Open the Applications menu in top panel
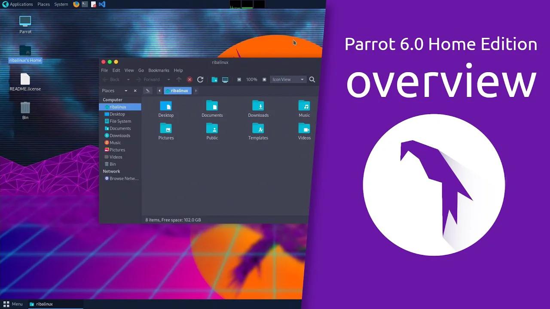Viewport: 550px width, 309px height. (18, 4)
